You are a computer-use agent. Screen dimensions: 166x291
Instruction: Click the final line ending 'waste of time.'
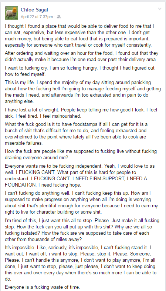(x=42, y=287)
